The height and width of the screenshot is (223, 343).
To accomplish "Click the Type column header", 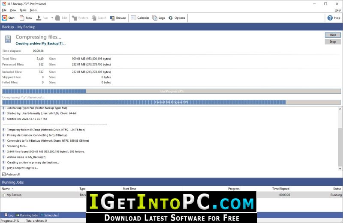I will pyautogui.click(x=100, y=189).
